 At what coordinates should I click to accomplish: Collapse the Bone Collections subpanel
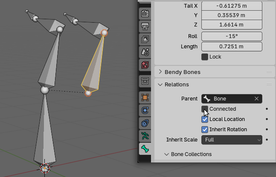click(166, 154)
